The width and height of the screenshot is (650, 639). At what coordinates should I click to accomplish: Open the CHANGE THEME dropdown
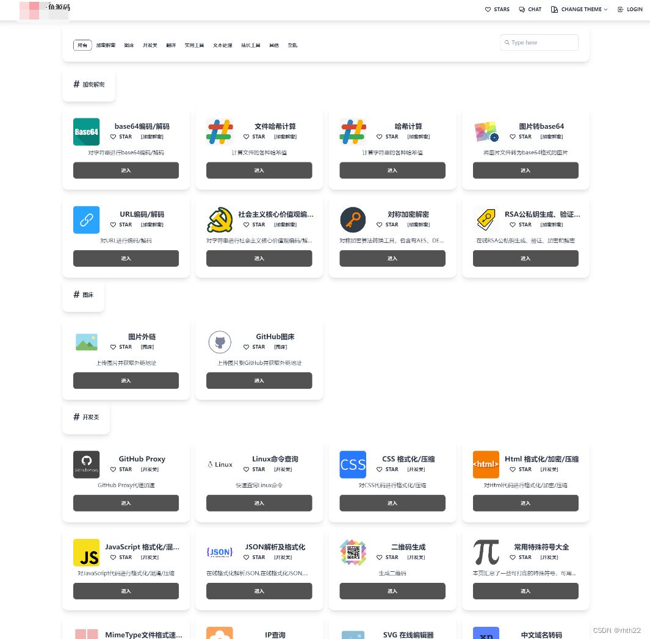[x=579, y=9]
